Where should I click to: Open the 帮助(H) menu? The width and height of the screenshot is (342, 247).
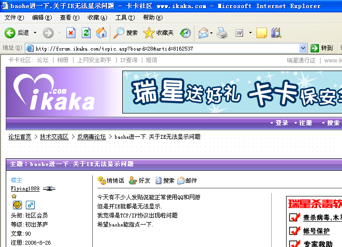point(153,18)
